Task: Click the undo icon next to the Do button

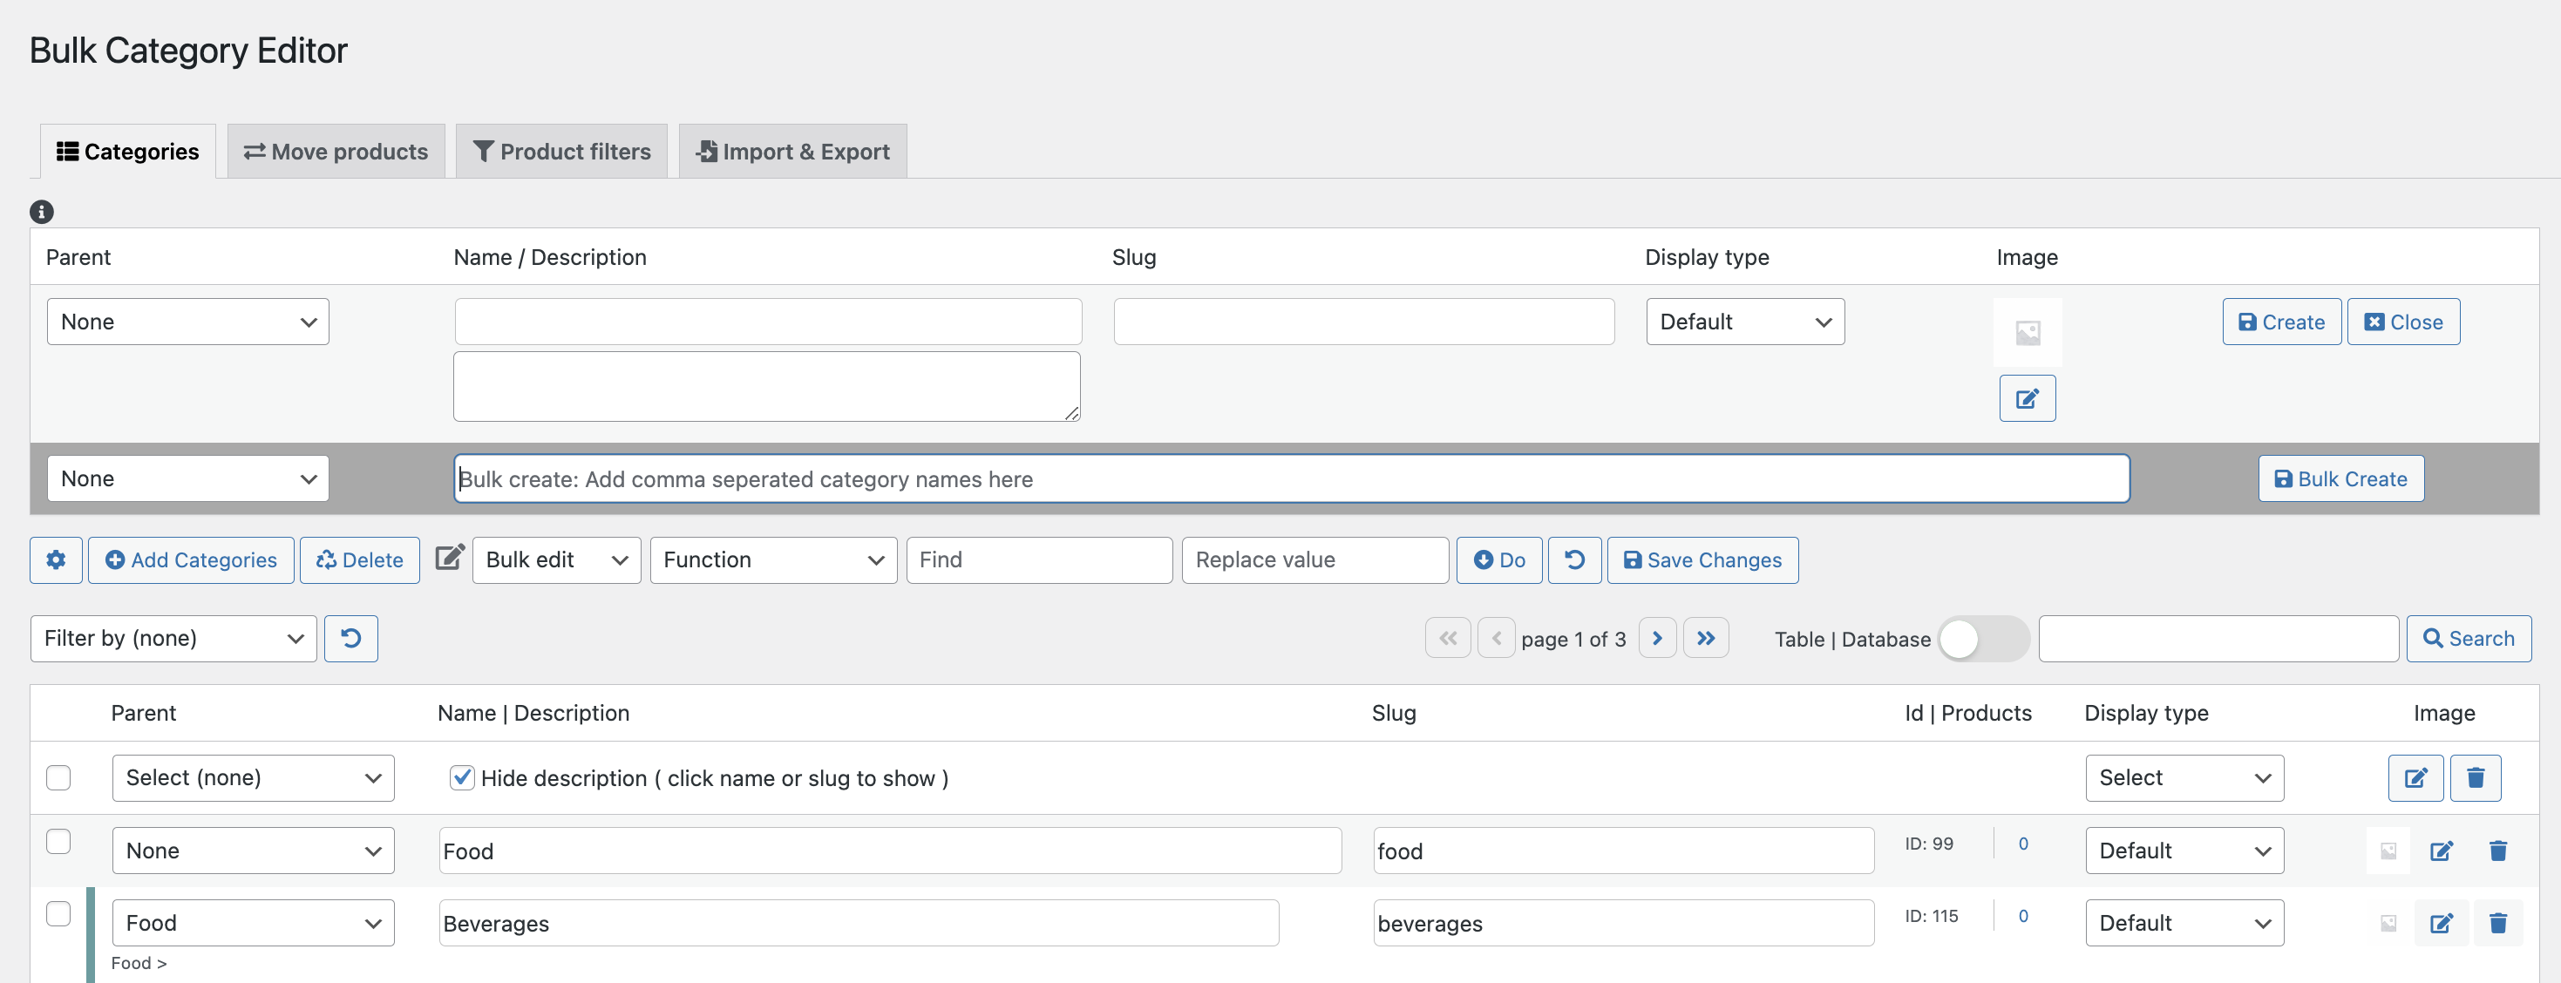Action: pyautogui.click(x=1573, y=559)
